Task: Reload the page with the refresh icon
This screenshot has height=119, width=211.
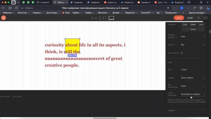Action: point(16,8)
